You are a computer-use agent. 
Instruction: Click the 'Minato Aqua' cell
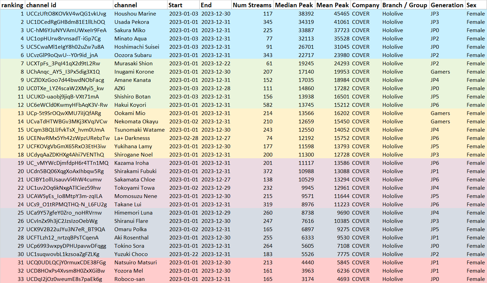click(140, 39)
